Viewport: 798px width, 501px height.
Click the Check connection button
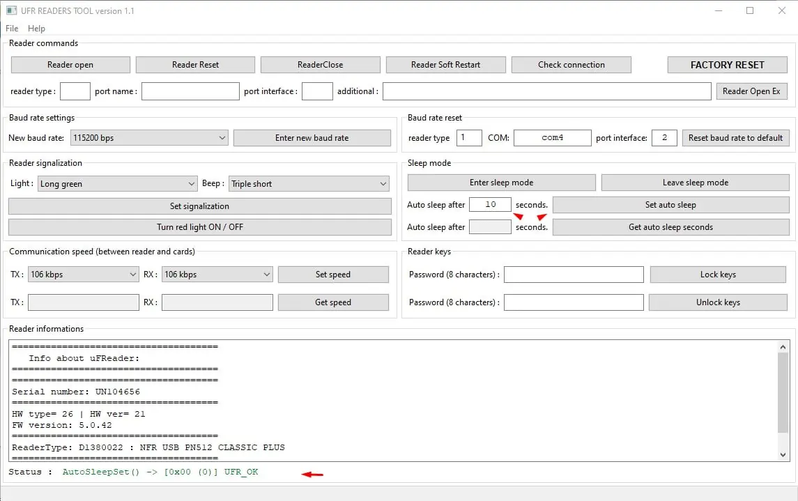coord(571,65)
